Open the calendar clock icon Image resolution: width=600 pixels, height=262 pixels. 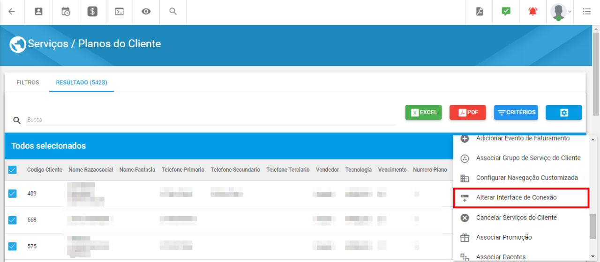[x=66, y=12]
